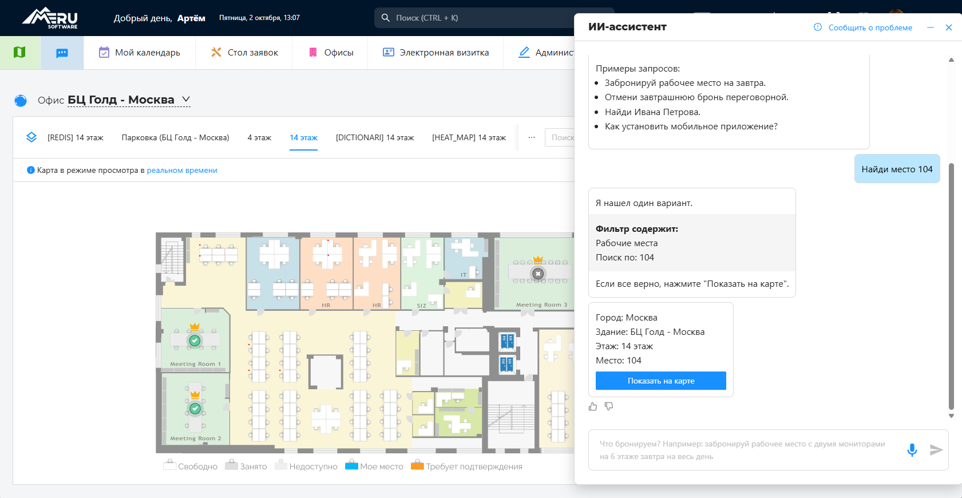Minimize the ИИ-ассистент panel
This screenshot has width=962, height=498.
tap(931, 27)
